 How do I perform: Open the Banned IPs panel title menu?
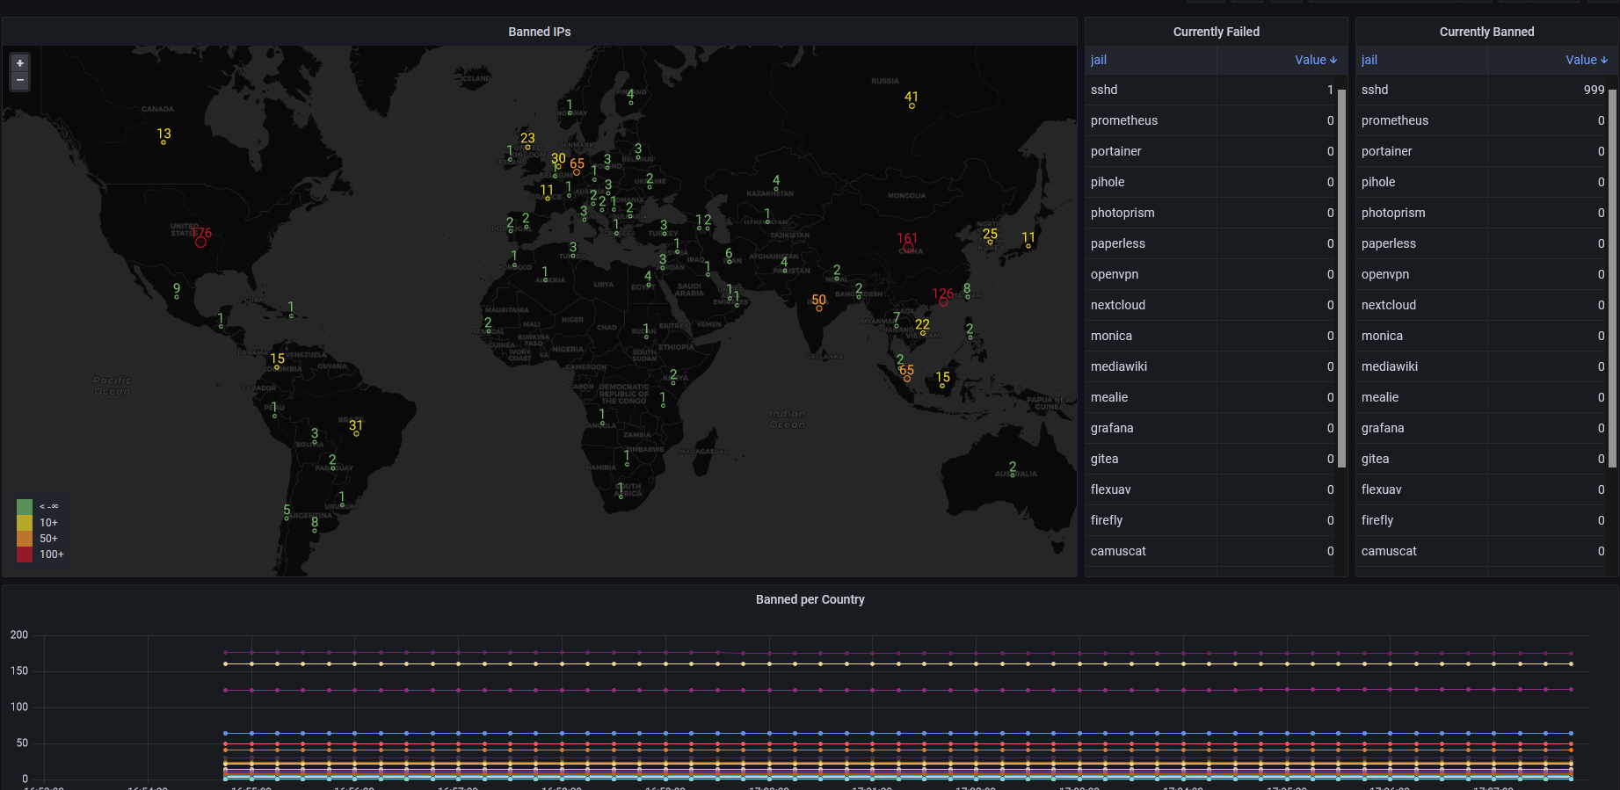[539, 32]
